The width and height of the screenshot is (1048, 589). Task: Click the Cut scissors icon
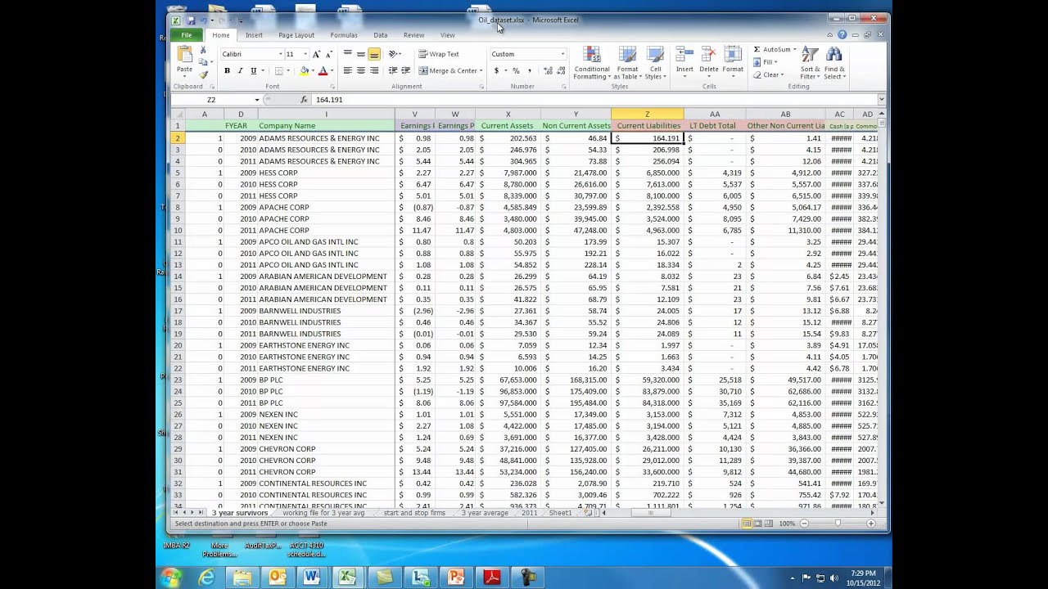click(203, 51)
